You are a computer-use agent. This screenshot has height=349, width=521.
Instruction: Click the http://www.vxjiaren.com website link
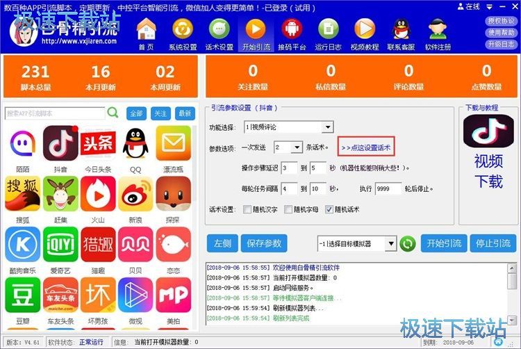coord(79,41)
